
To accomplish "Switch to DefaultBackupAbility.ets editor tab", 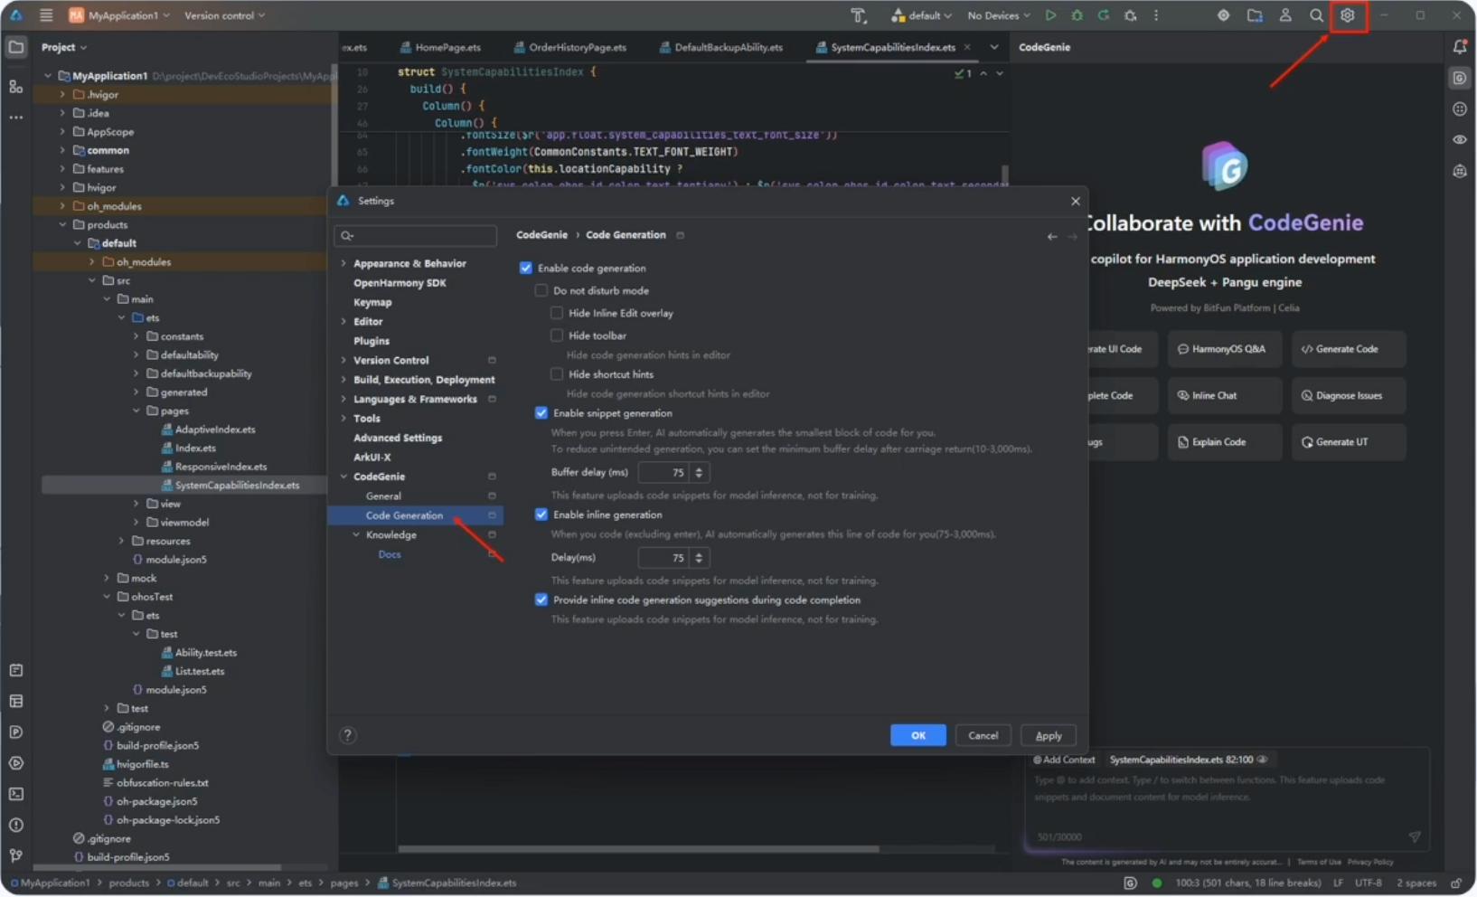I will click(x=720, y=47).
